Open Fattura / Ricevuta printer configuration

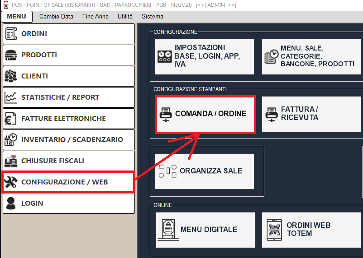point(311,114)
